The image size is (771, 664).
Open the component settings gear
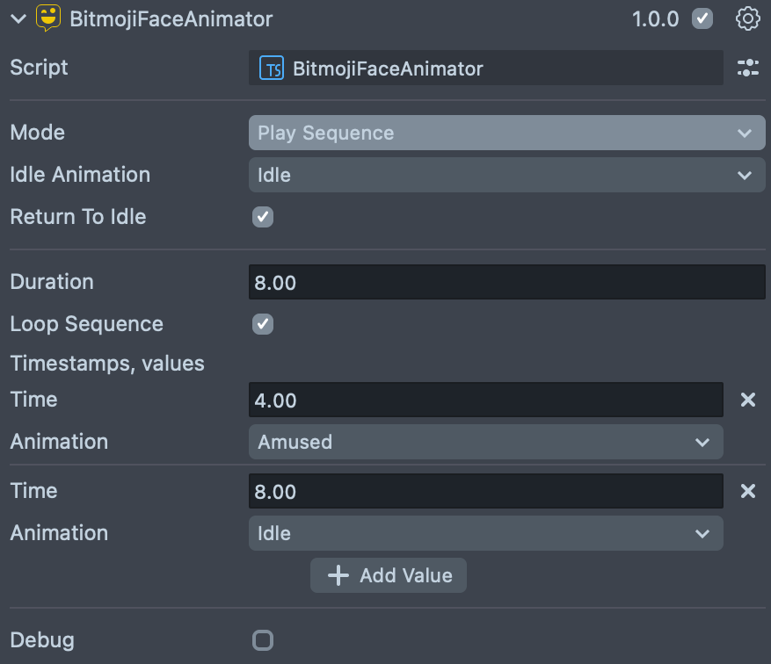click(747, 18)
